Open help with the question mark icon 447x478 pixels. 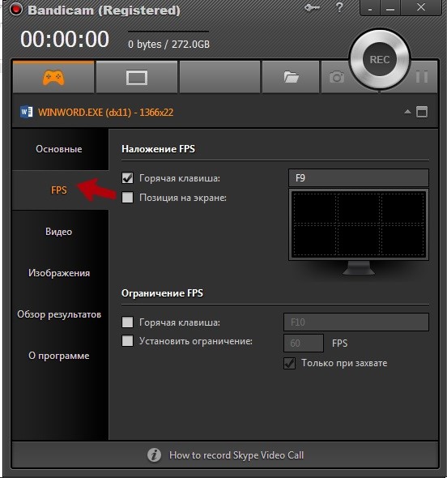tap(339, 7)
